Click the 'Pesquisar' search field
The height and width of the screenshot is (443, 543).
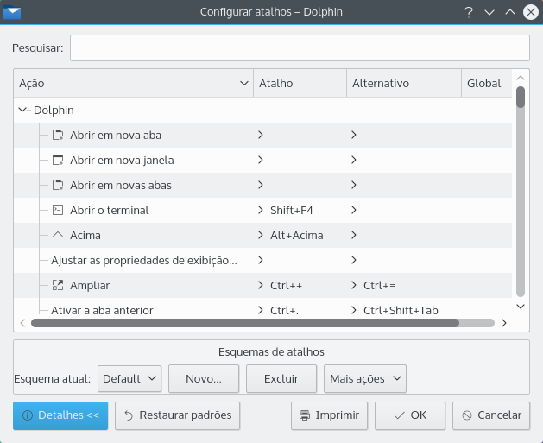(x=299, y=47)
